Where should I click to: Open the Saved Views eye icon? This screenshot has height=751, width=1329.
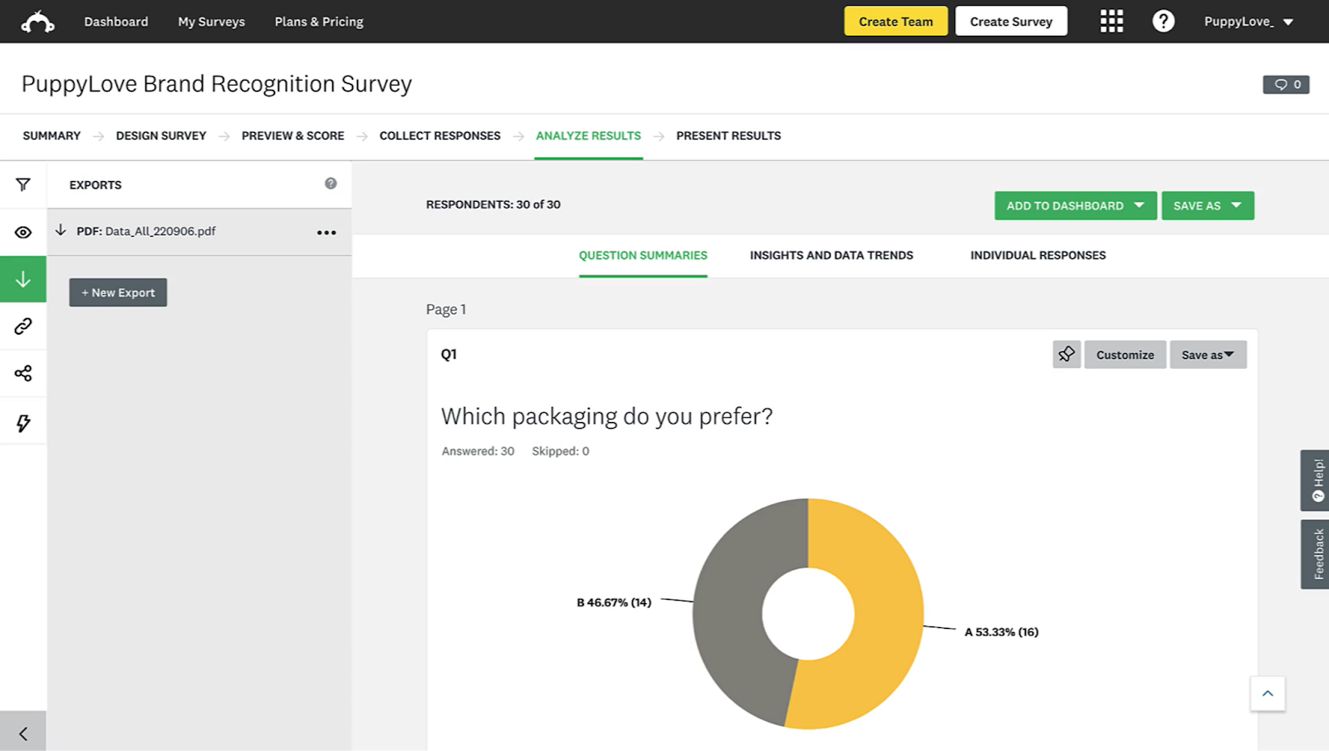point(23,232)
